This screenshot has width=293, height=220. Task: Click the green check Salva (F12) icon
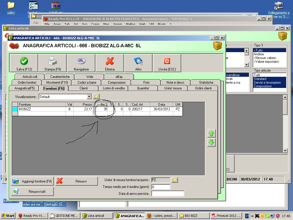24,61
